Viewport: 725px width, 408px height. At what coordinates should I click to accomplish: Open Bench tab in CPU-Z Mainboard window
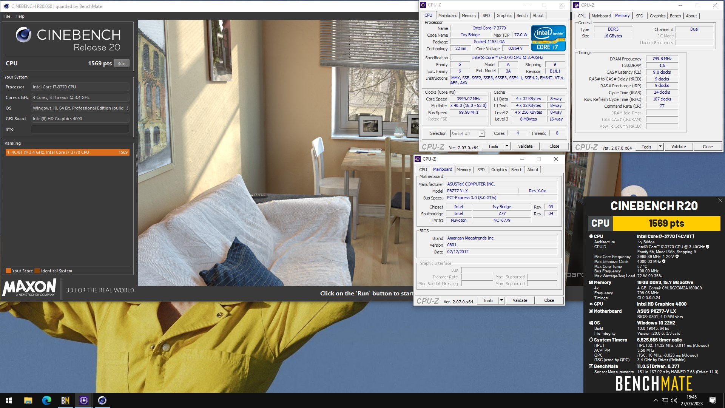pos(517,170)
